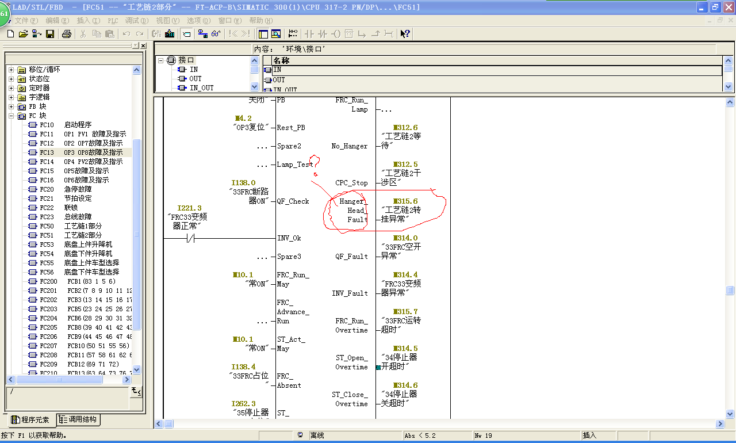Click the horizontal scrollbar of the block tree
The width and height of the screenshot is (736, 443).
[69, 380]
